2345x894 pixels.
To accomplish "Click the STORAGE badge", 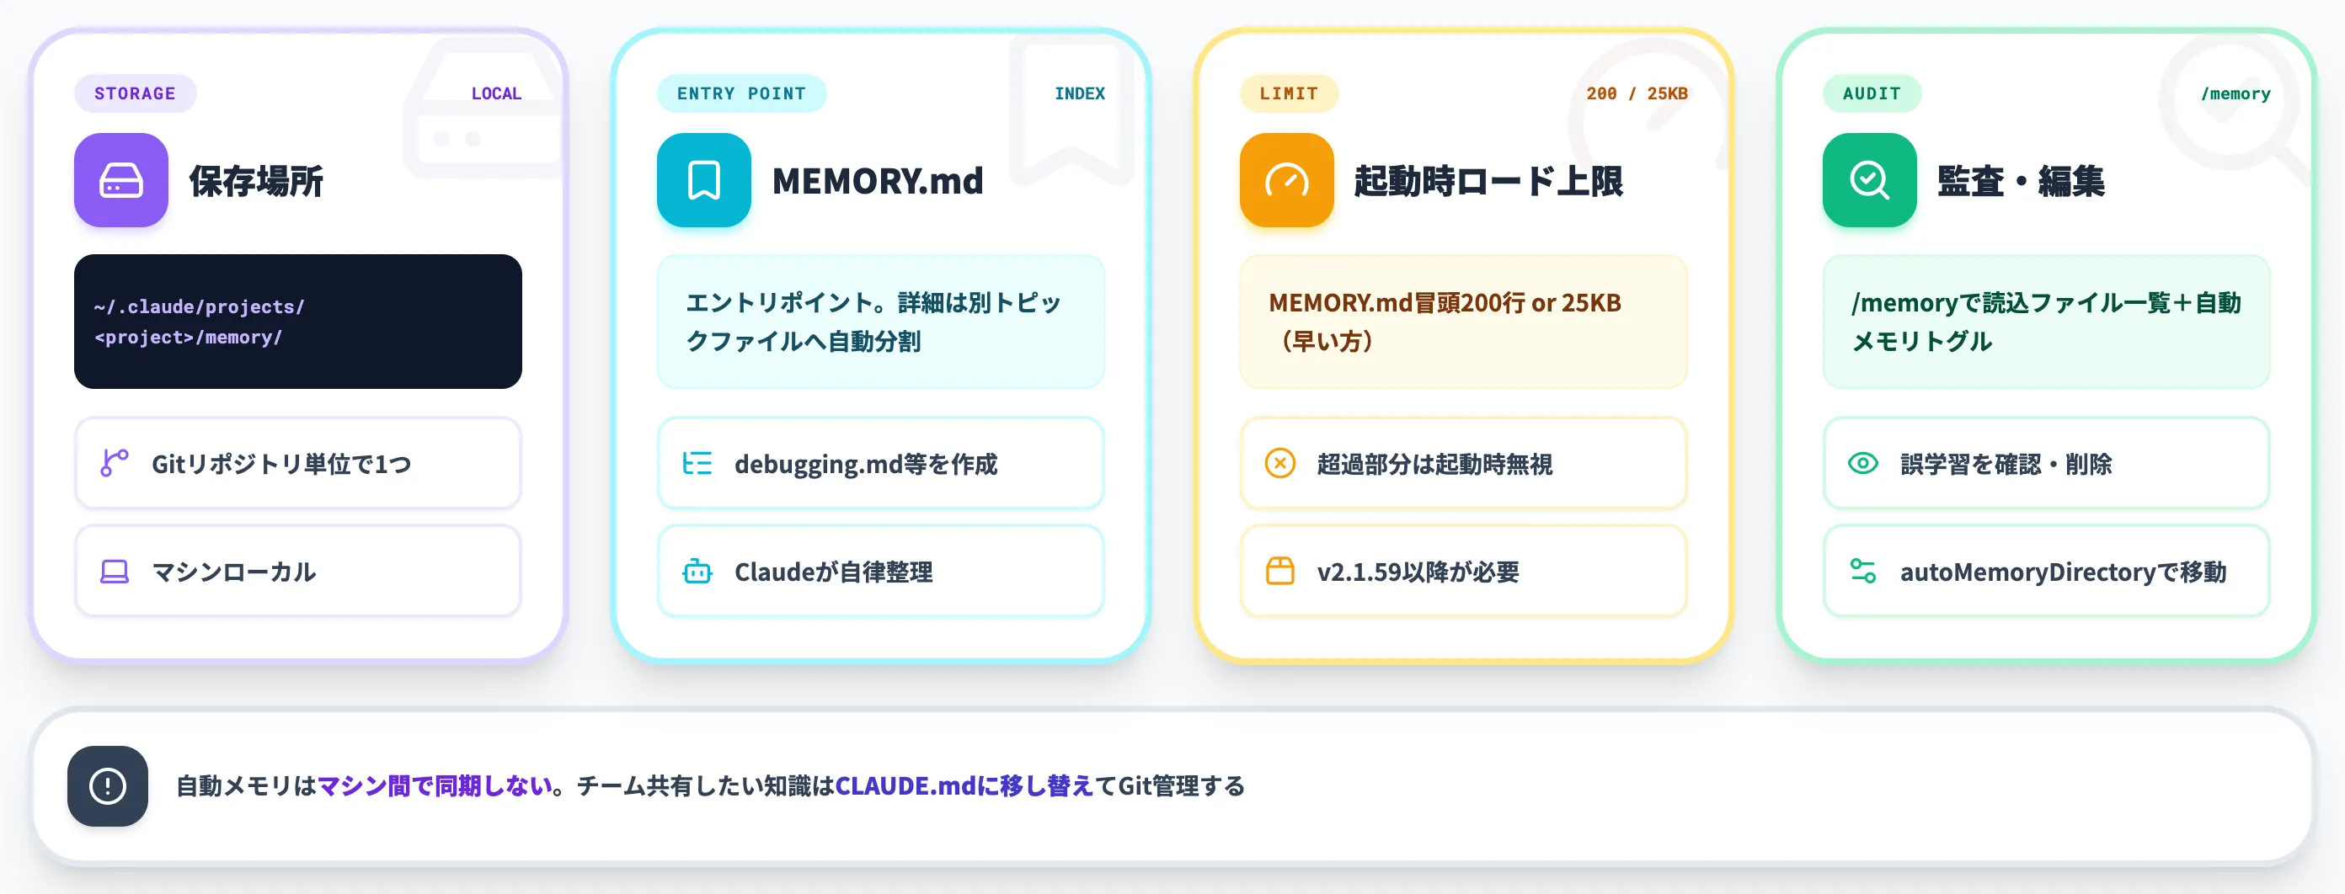I will 135,93.
